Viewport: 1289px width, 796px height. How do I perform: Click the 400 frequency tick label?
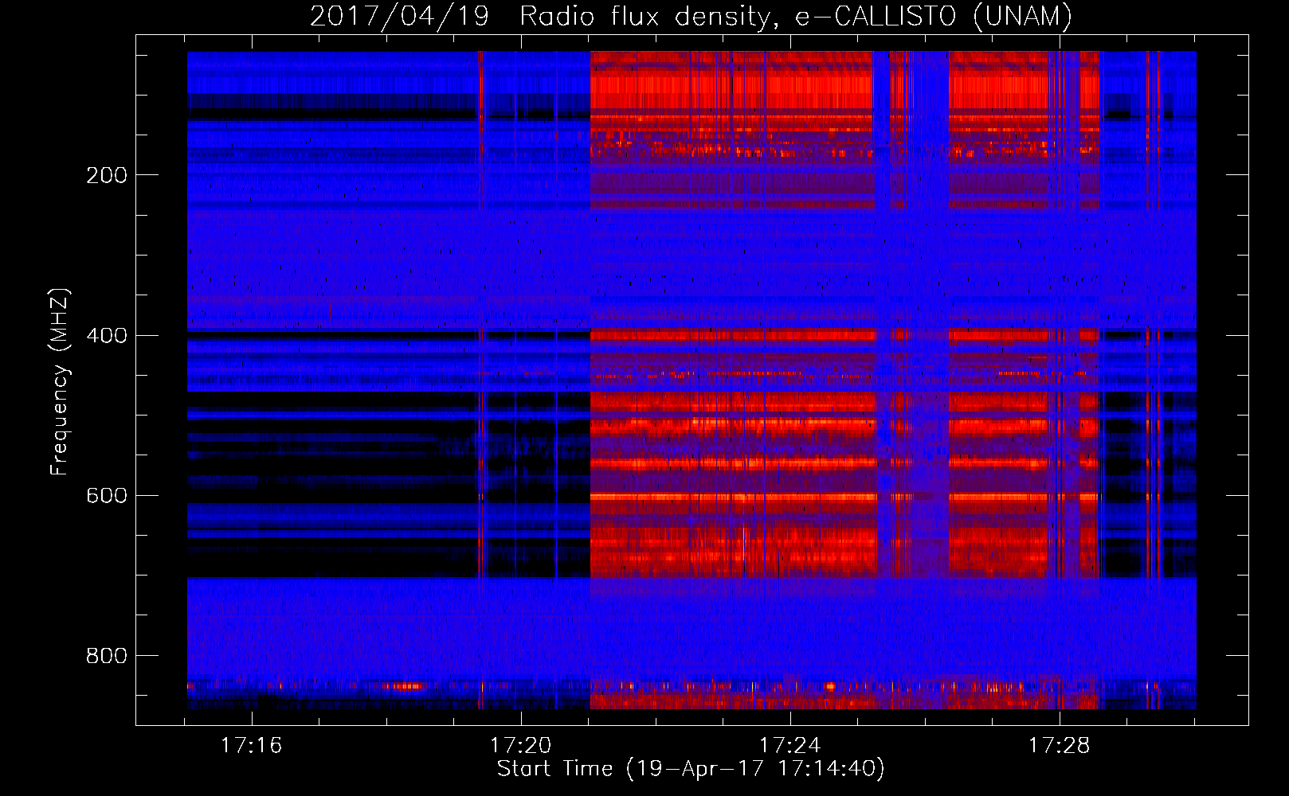tap(107, 335)
